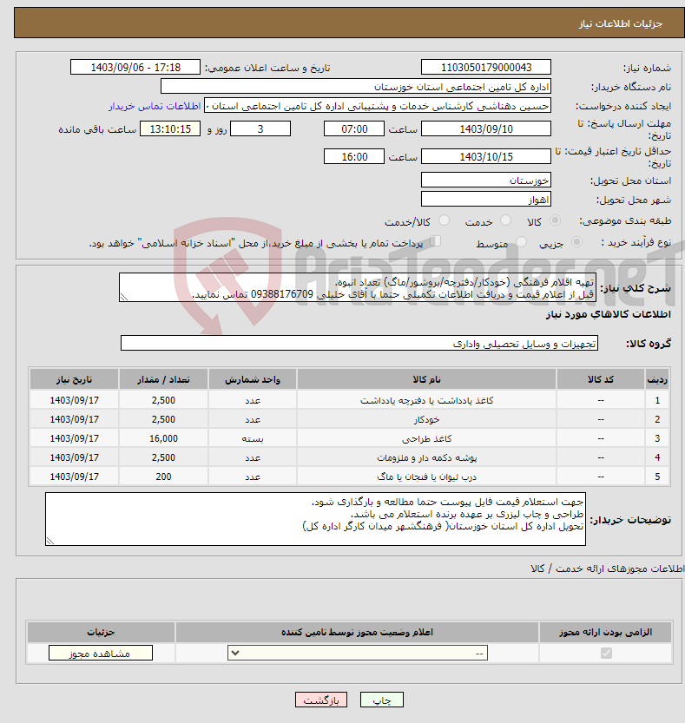Image resolution: width=685 pixels, height=723 pixels.
Task: Open the permit status dropdown
Action: 358,653
